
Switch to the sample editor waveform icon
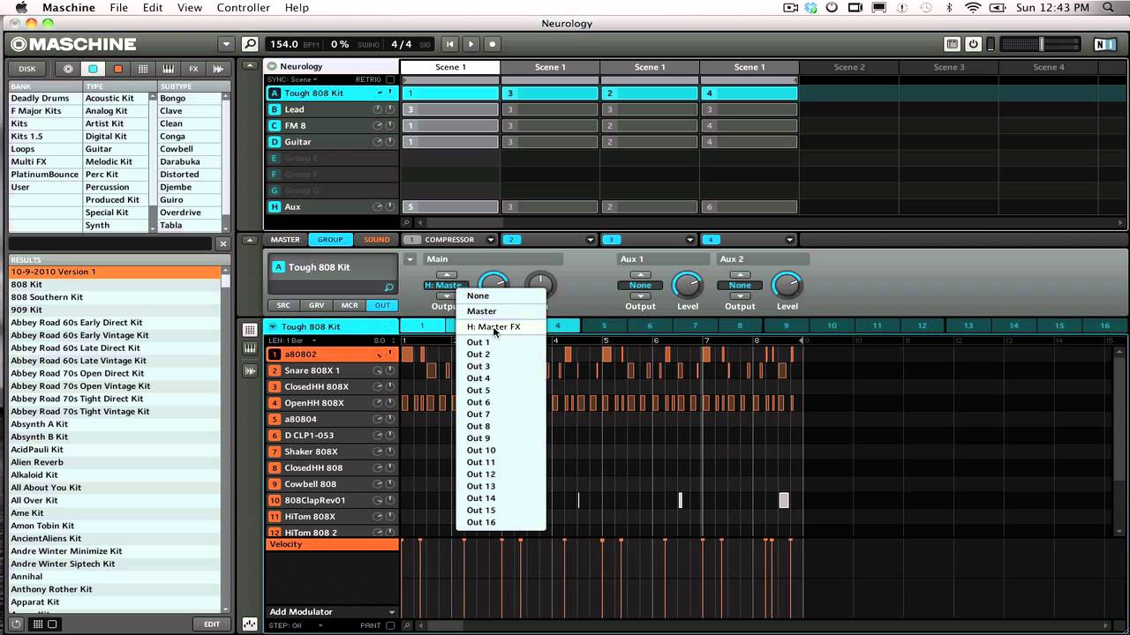point(250,370)
